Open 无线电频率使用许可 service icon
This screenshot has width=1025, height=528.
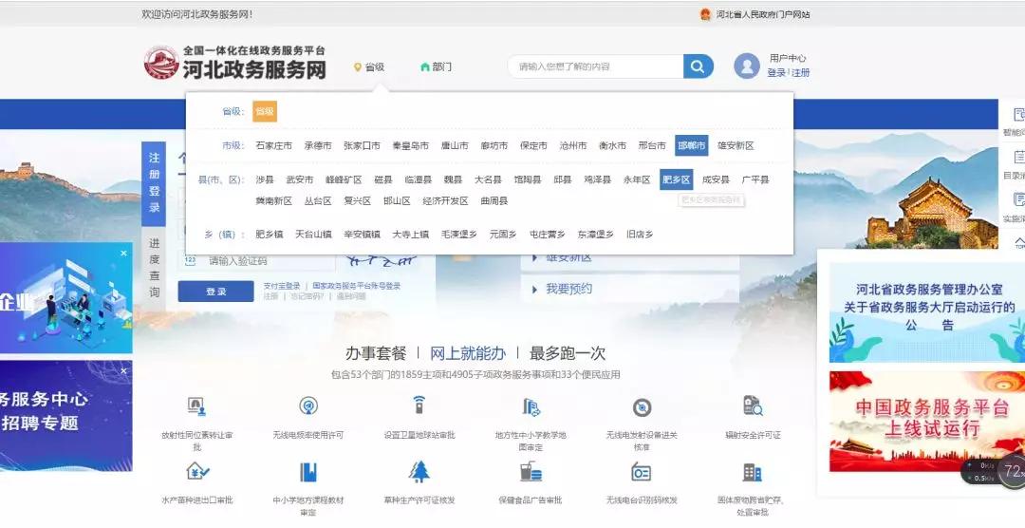[x=308, y=407]
